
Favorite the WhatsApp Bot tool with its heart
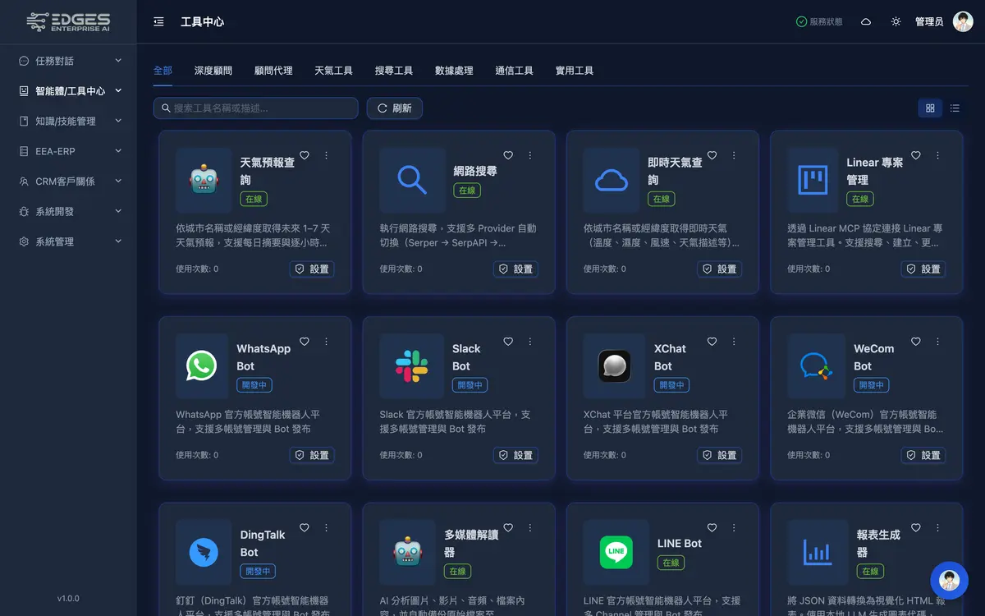coord(305,342)
